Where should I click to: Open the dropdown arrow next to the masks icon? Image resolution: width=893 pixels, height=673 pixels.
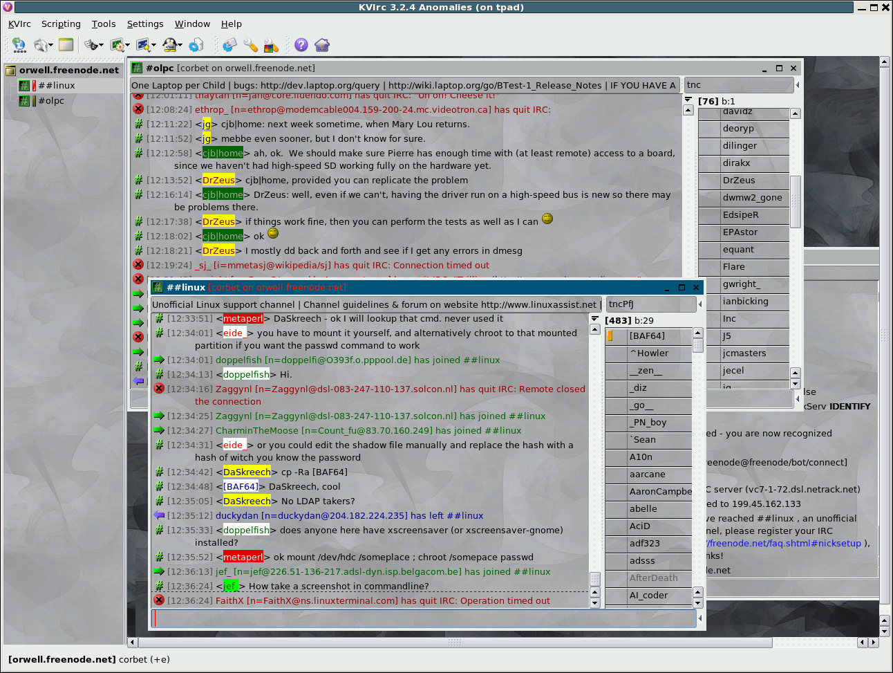[x=102, y=46]
